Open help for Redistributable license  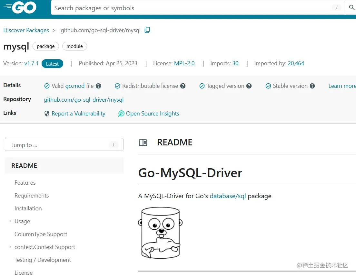coord(183,86)
